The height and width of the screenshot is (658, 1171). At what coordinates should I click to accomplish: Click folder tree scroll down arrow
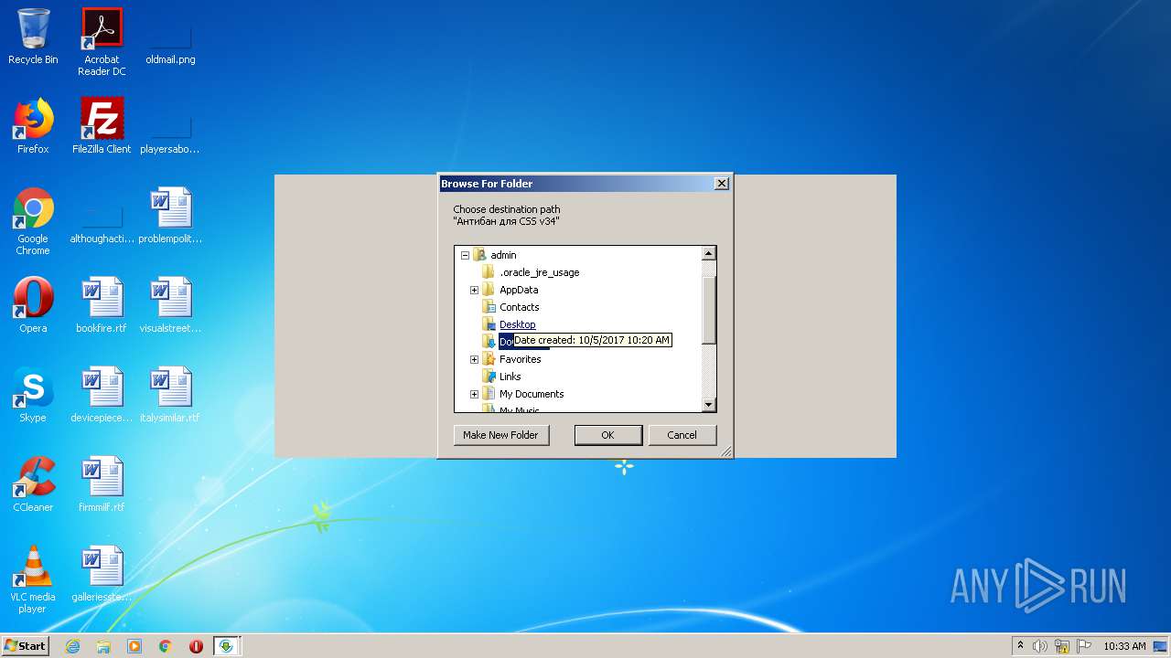(x=708, y=405)
